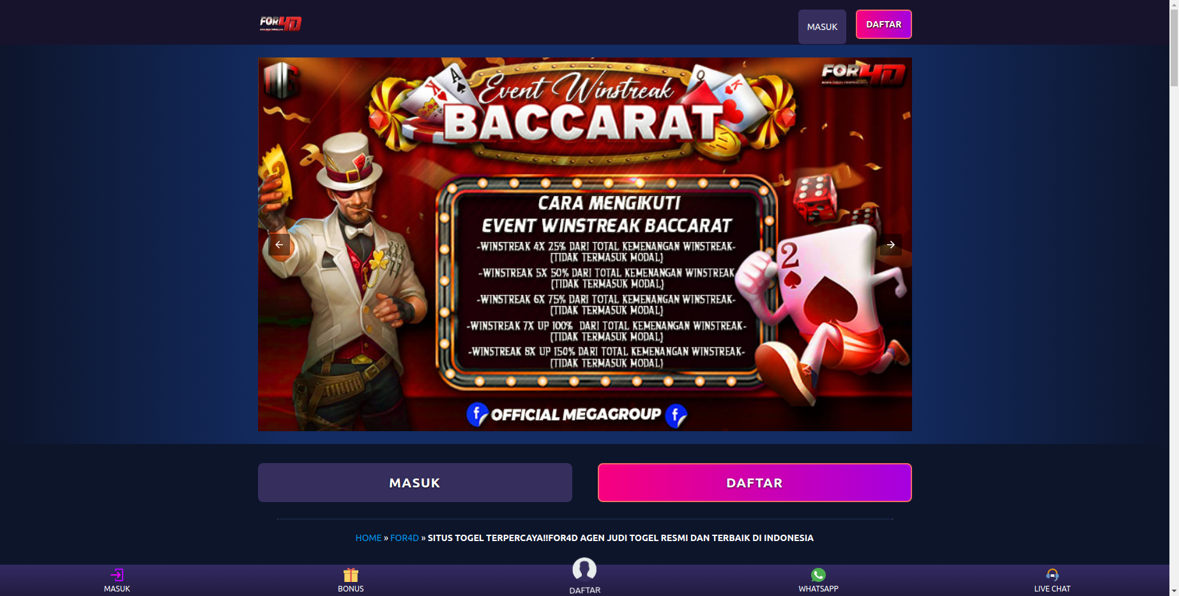Tap the Masuk login icon in bottom bar
Screen dimensions: 1179x596
tap(117, 575)
